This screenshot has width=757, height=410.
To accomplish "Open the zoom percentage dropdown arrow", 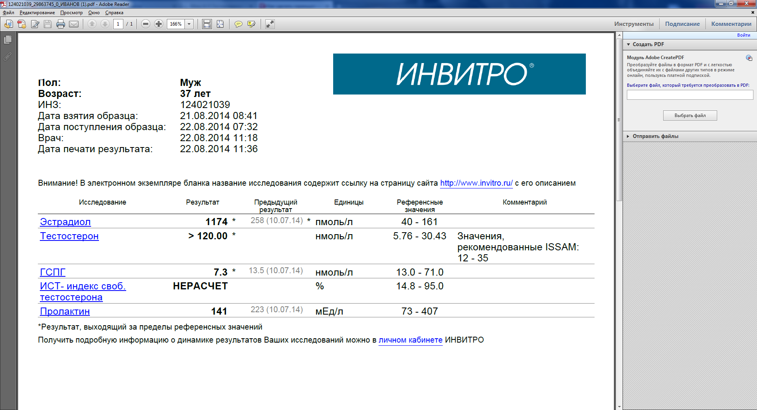I will [189, 24].
